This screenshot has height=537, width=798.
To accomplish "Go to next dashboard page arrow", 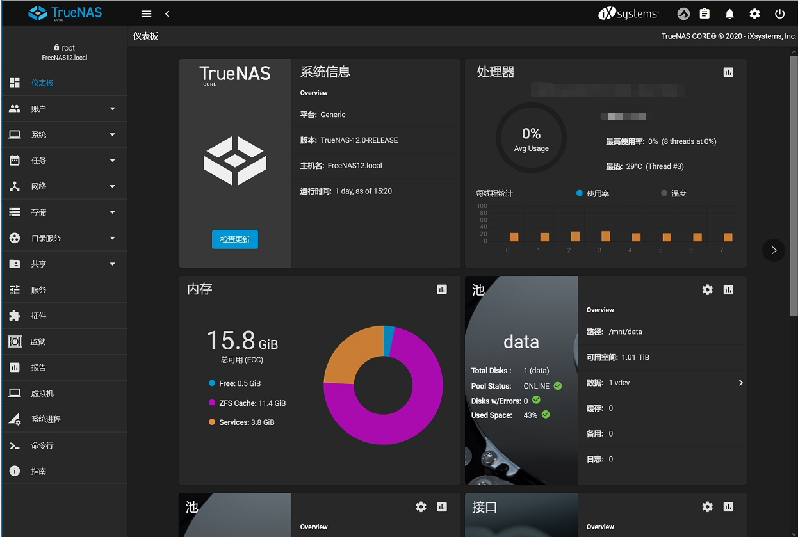I will 774,250.
